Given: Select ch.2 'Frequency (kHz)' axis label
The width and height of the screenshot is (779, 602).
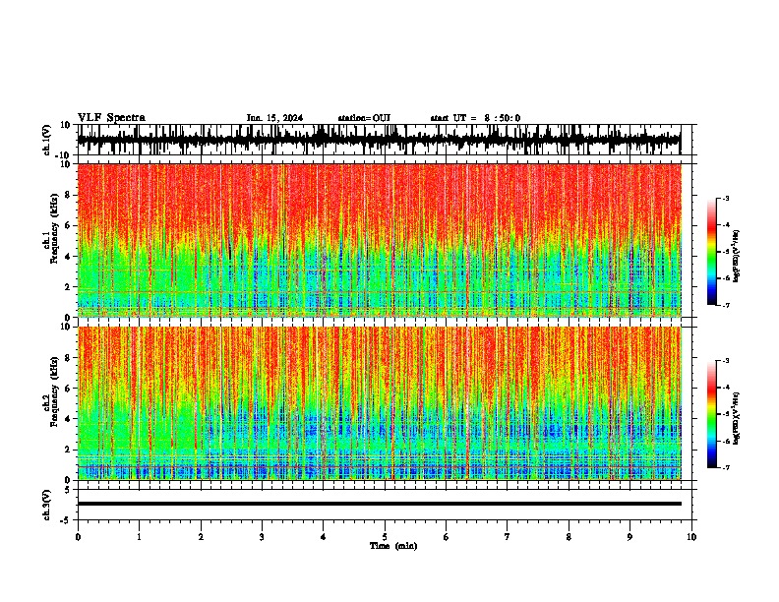Looking at the screenshot, I should click(55, 391).
